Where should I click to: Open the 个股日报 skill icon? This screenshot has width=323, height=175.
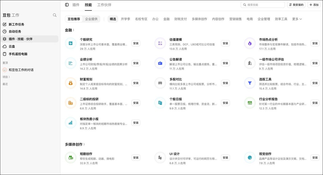[160, 103]
